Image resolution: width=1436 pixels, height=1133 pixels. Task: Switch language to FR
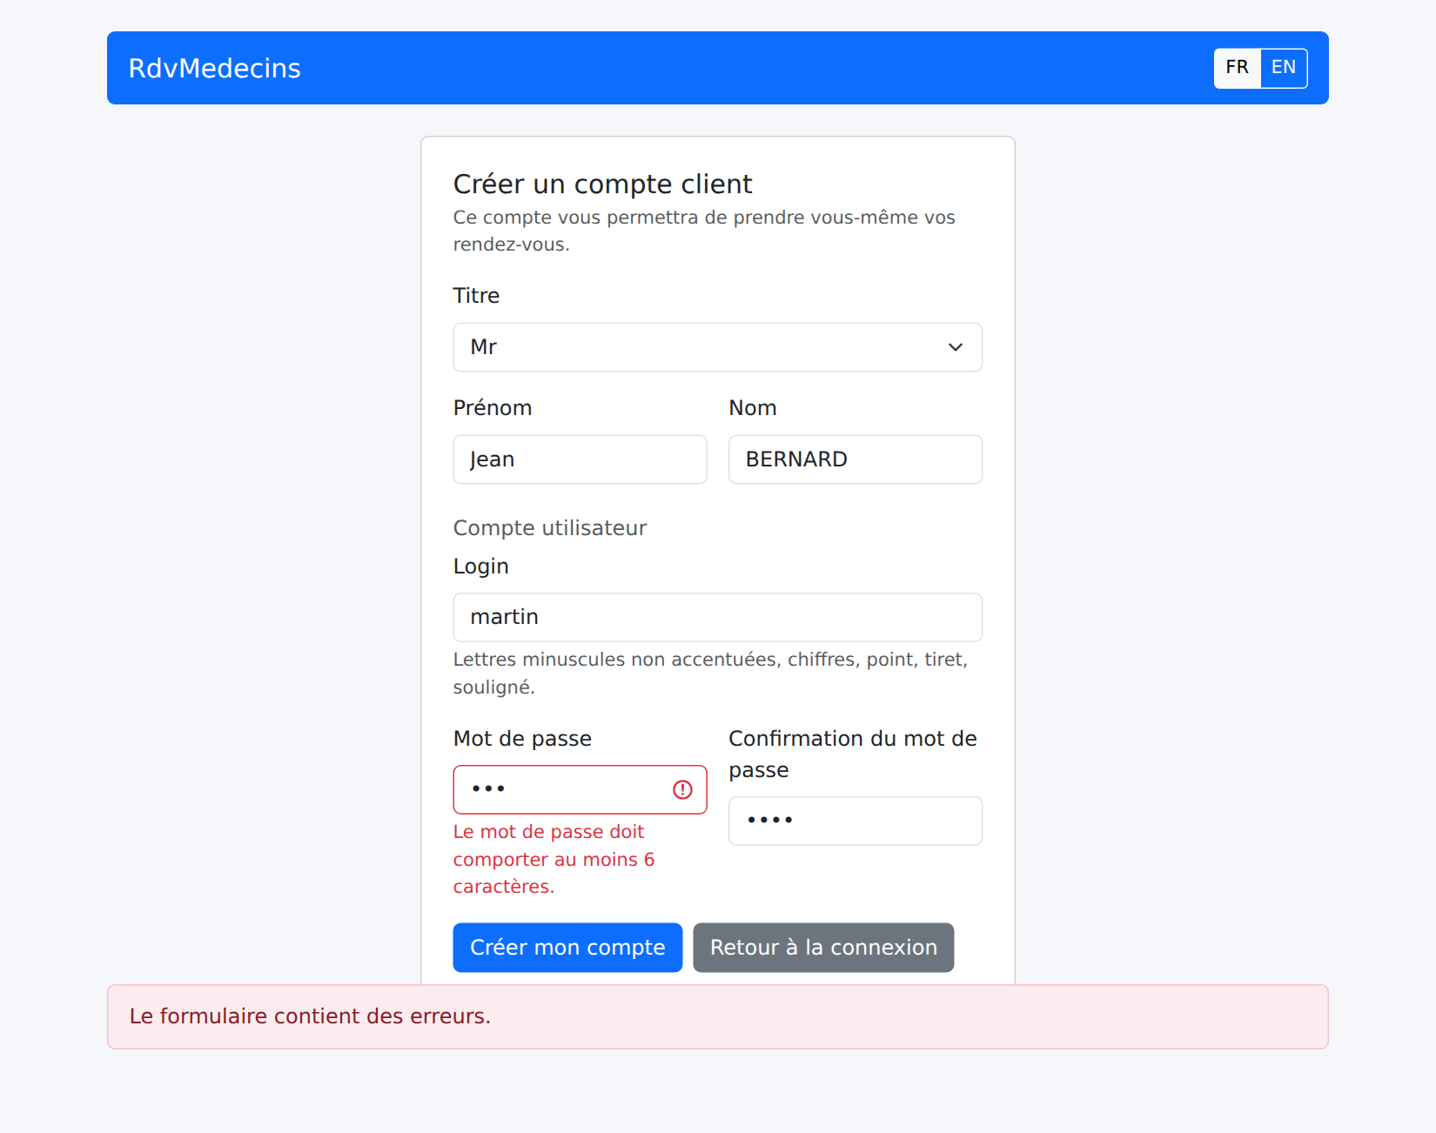[1237, 68]
